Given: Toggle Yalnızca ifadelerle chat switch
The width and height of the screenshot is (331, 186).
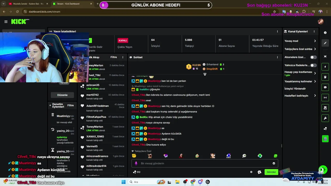Looking at the screenshot, I should (313, 65).
